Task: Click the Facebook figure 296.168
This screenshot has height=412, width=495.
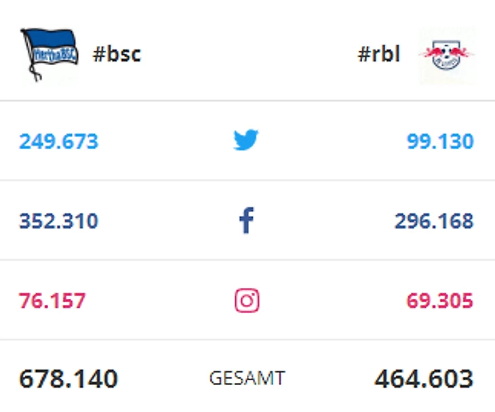Action: pos(434,221)
